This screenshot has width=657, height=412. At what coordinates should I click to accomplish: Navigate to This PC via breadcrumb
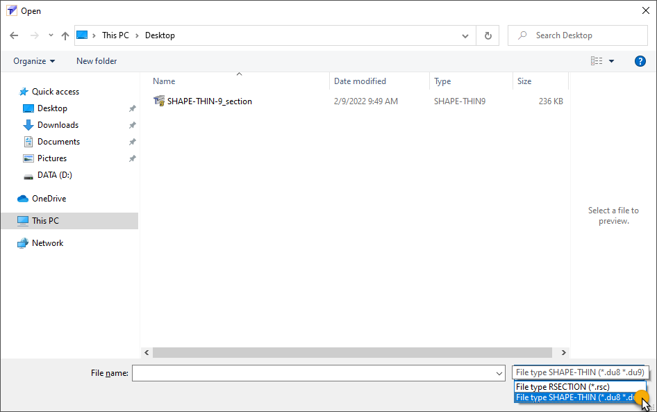tap(115, 35)
